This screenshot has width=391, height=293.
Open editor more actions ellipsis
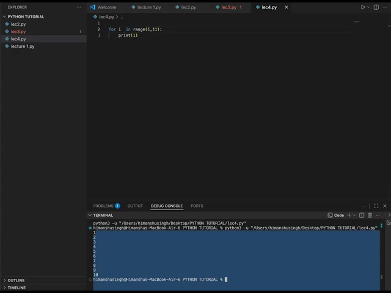pos(385,7)
